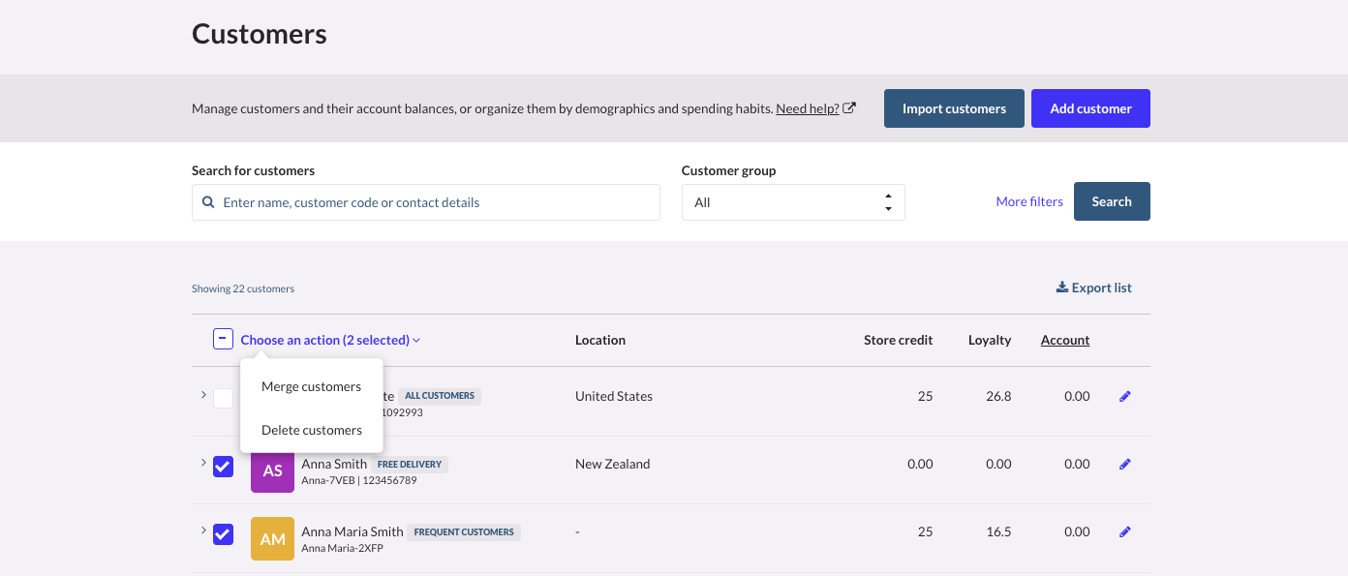The height and width of the screenshot is (576, 1348).
Task: Uncheck the Anna Maria Smith checkbox
Action: (x=223, y=534)
